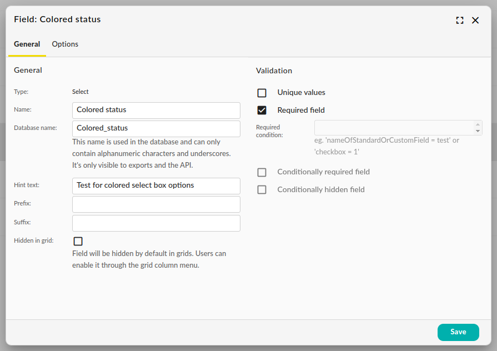
Task: Expand the dialog to fullscreen
Action: click(x=459, y=20)
